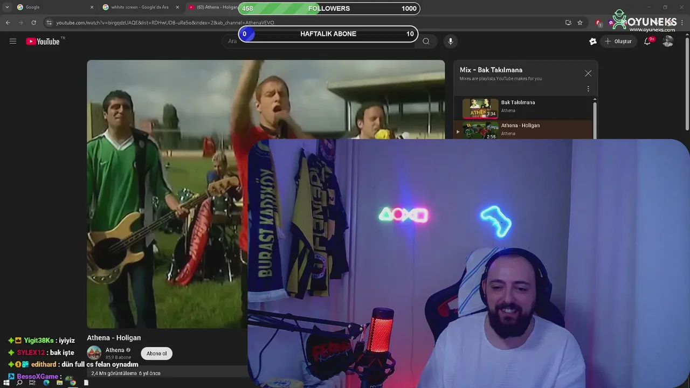Expand the Chrome tab search dropdown
This screenshot has width=690, height=388.
tap(6, 7)
